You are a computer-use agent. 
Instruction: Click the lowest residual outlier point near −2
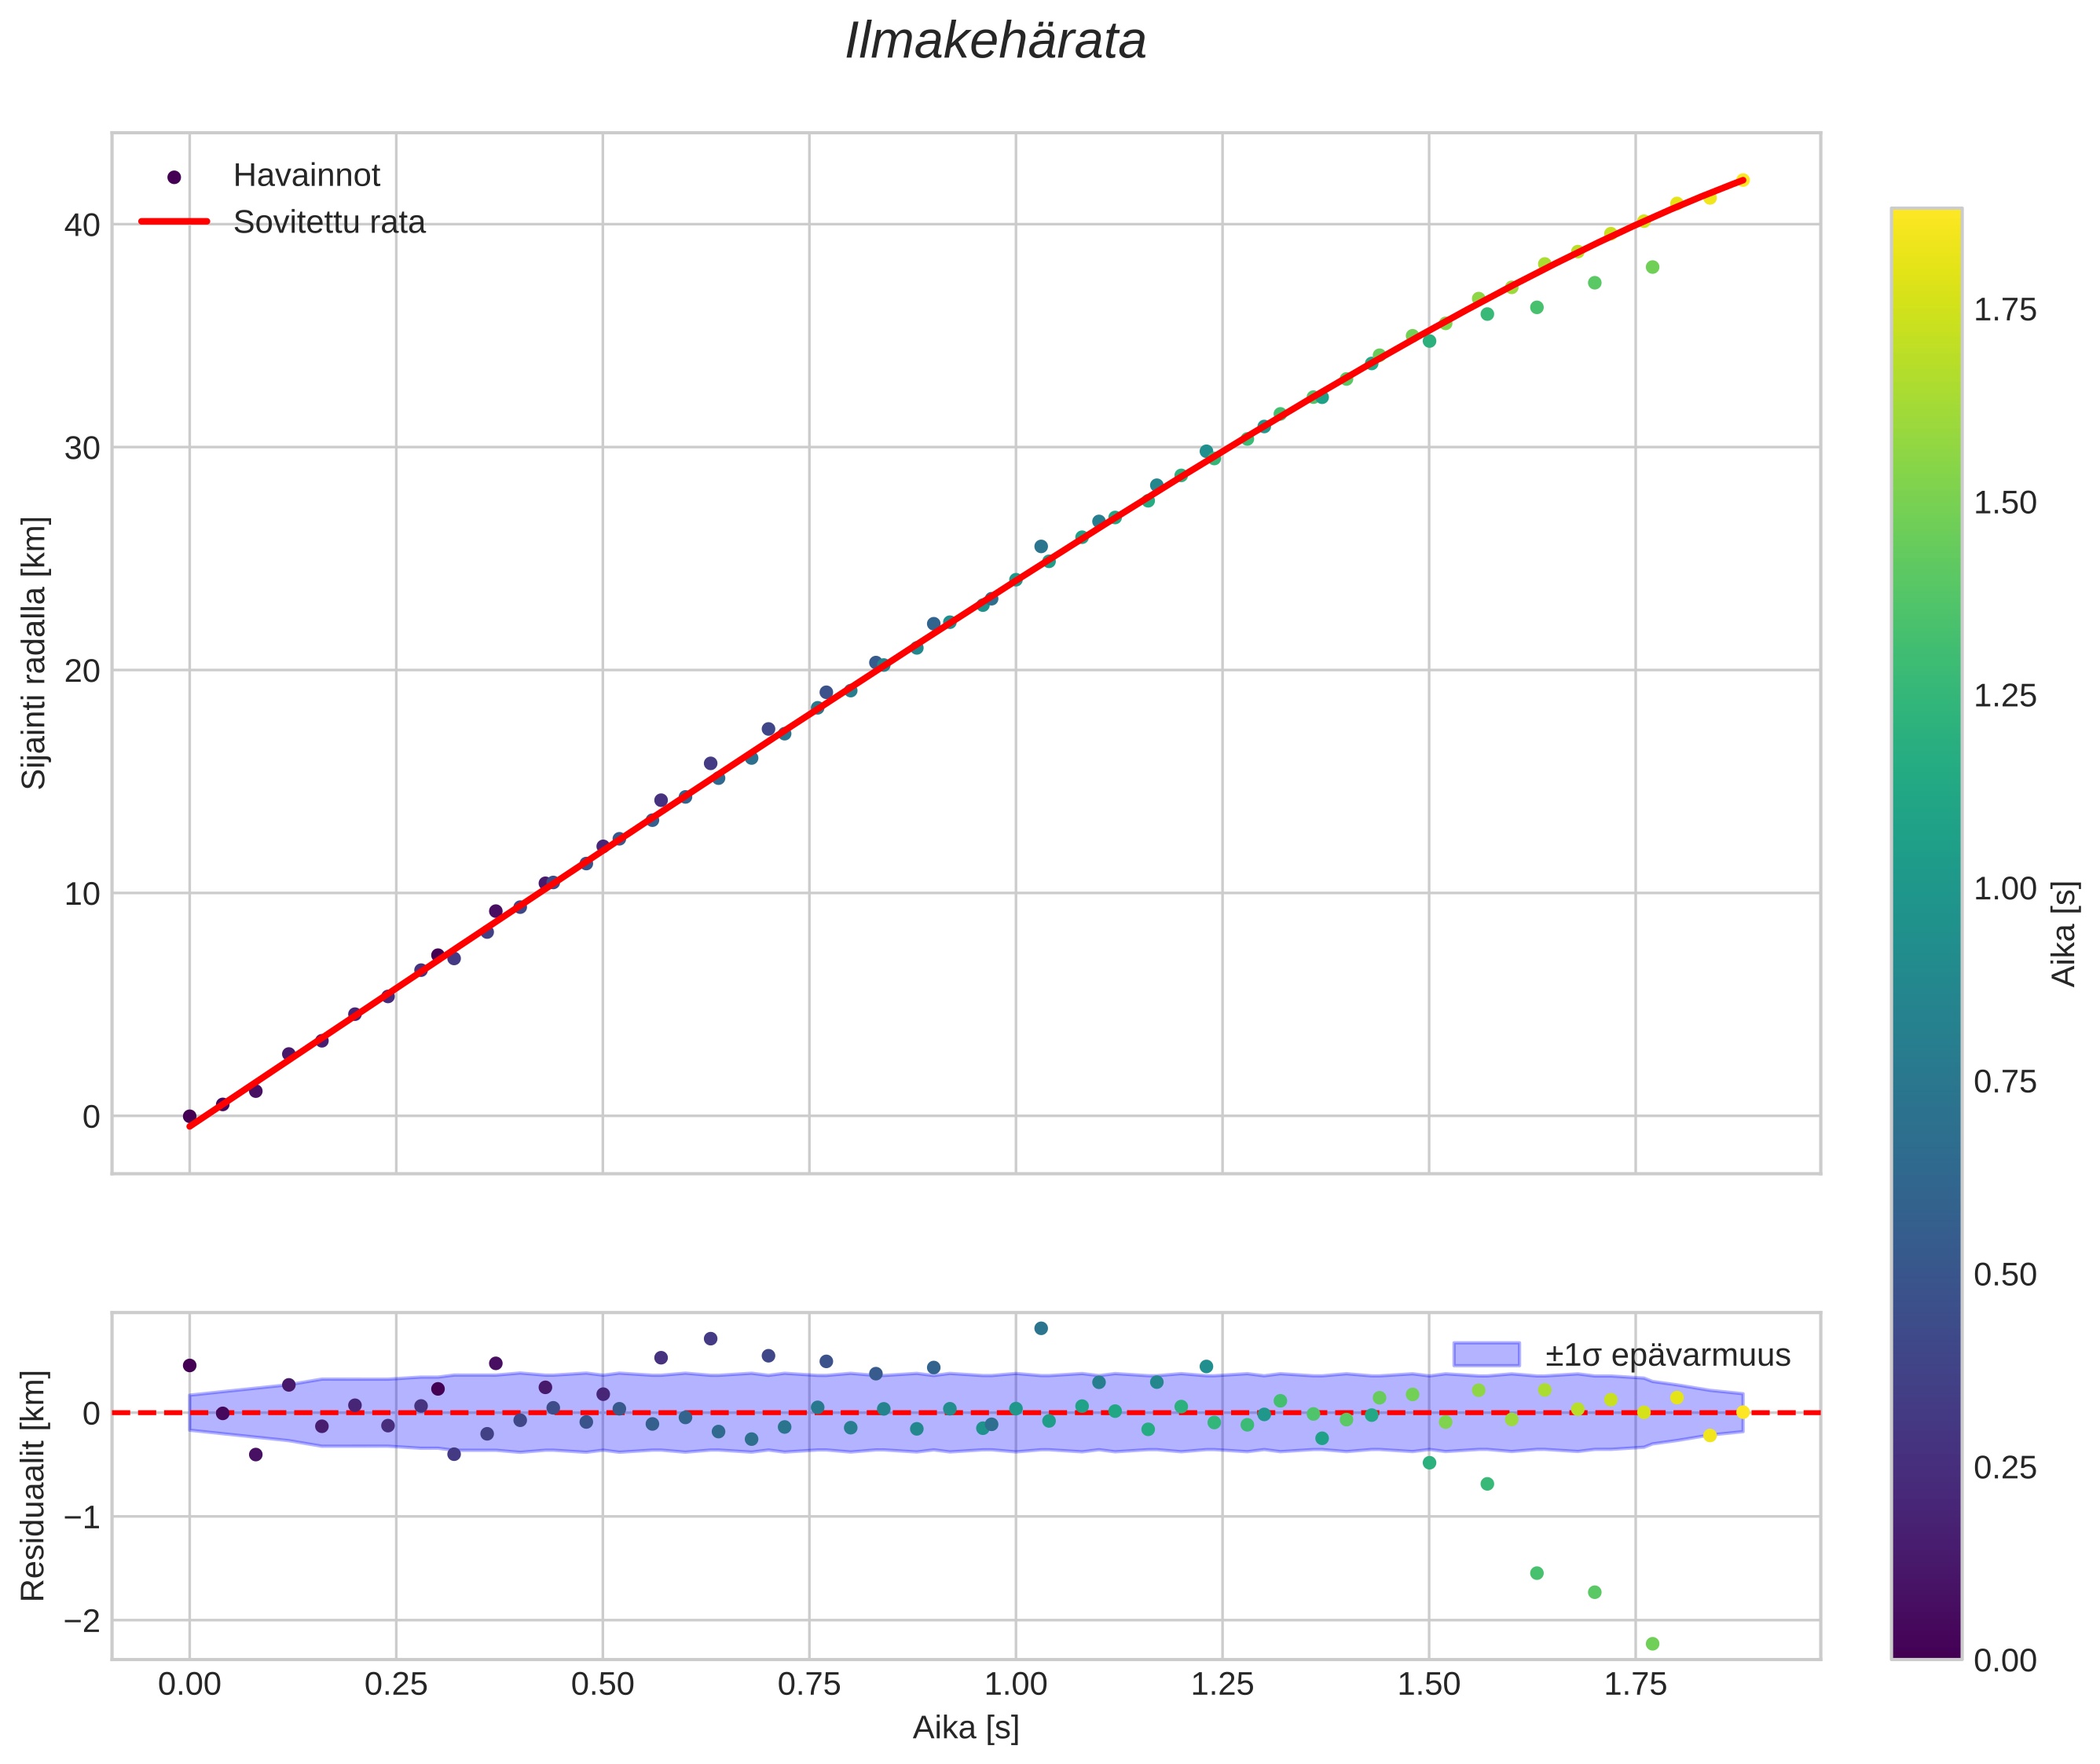click(1651, 1644)
